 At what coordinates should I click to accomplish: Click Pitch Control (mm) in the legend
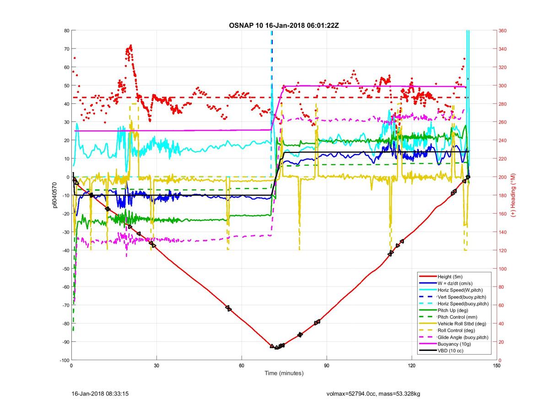click(457, 317)
